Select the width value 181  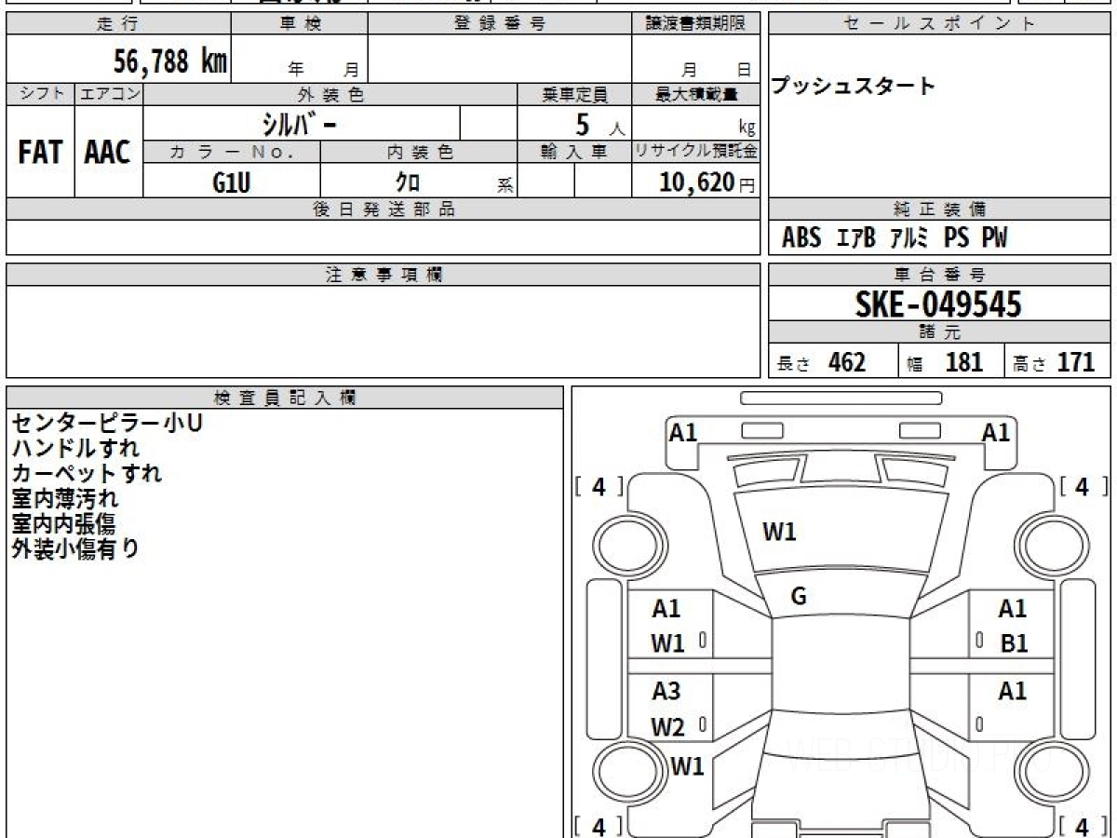click(963, 362)
